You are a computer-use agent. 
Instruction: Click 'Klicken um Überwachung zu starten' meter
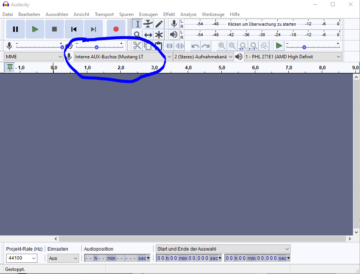pos(262,24)
